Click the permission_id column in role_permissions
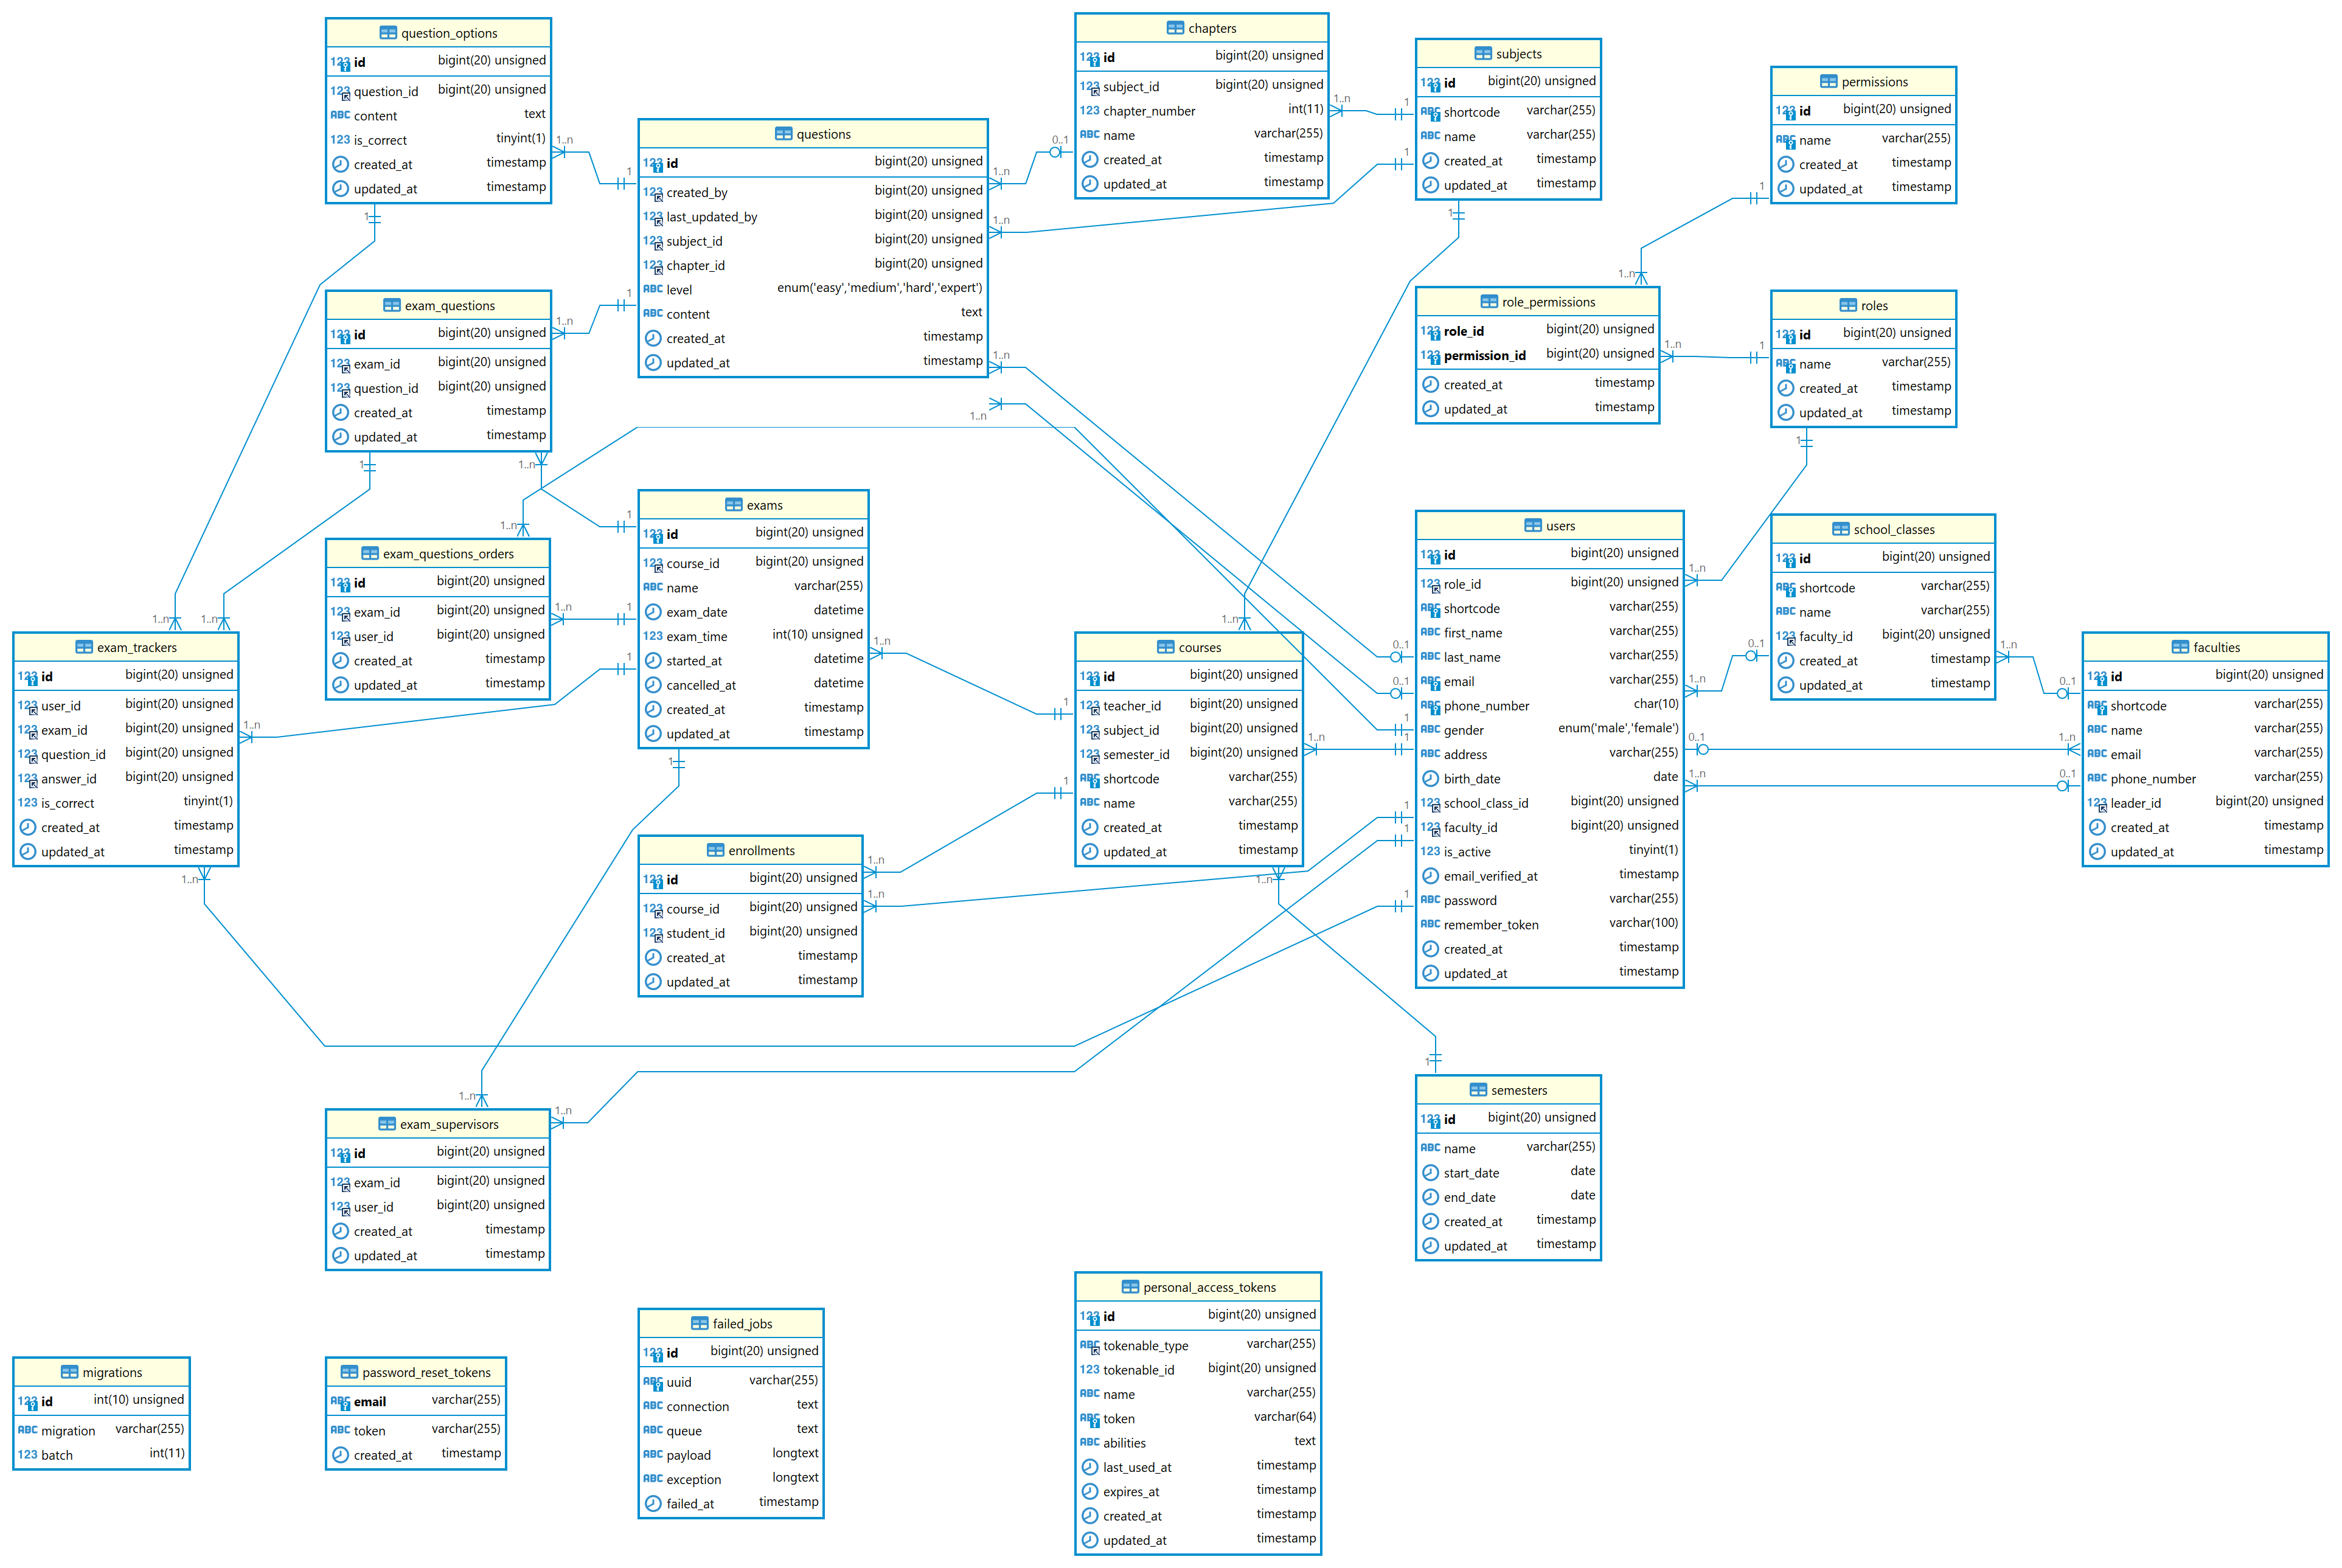The height and width of the screenshot is (1568, 2342). pos(1484,356)
